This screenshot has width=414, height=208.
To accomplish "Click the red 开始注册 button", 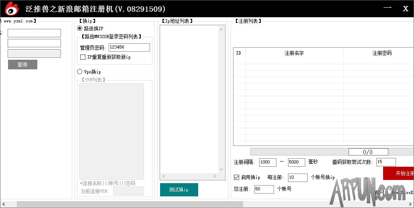I will point(399,173).
